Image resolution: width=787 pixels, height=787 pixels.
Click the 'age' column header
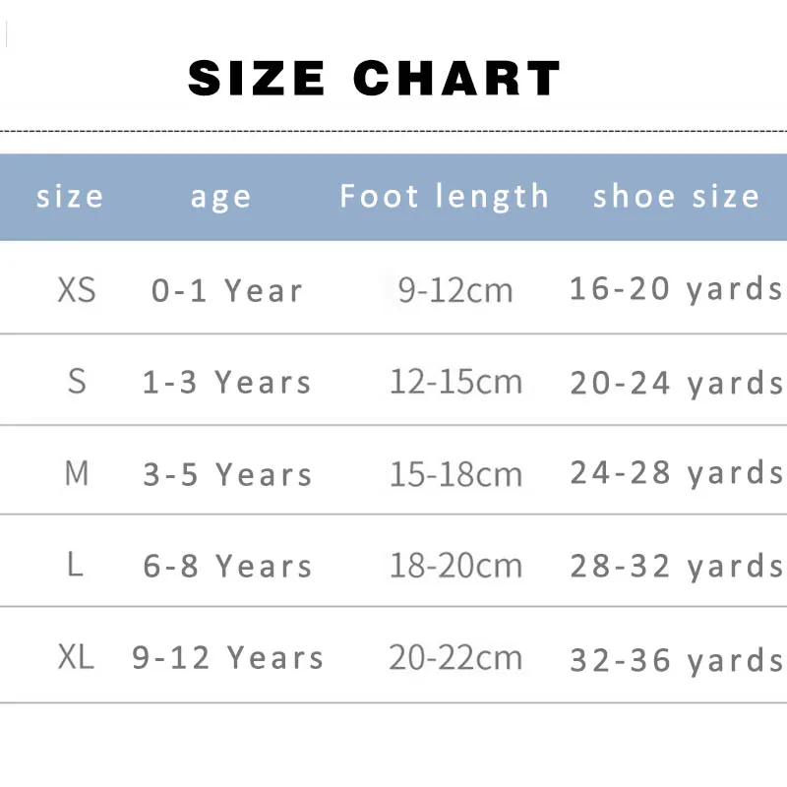point(221,197)
